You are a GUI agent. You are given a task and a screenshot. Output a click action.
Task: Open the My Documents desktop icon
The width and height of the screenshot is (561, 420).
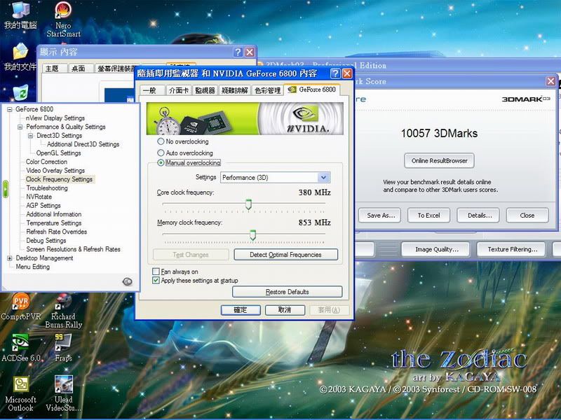tap(20, 57)
